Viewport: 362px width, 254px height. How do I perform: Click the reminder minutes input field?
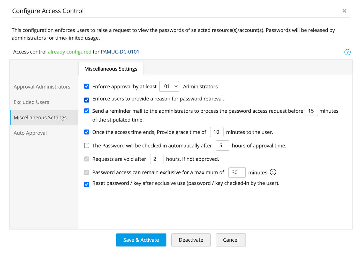pos(311,111)
